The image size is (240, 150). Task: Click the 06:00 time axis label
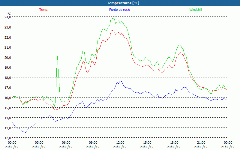pos(66,142)
